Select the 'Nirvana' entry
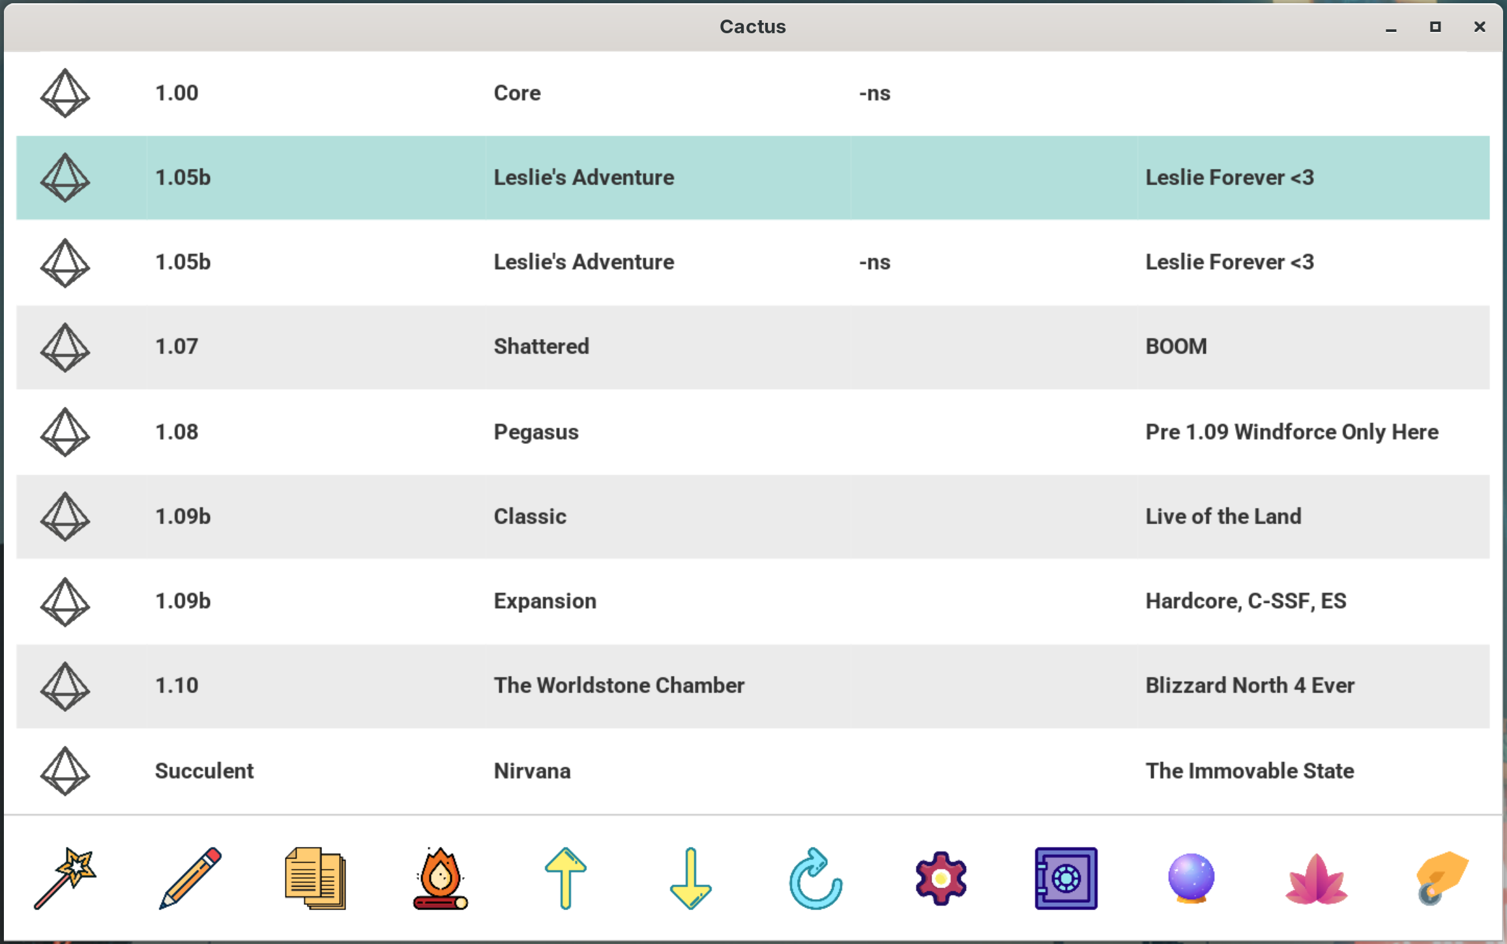 (532, 771)
